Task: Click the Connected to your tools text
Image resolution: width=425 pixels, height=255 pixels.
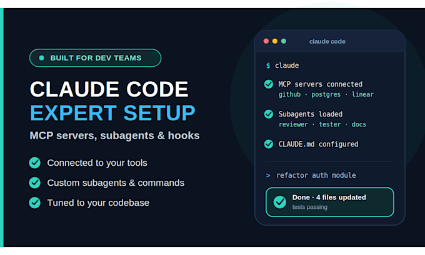Action: point(97,163)
